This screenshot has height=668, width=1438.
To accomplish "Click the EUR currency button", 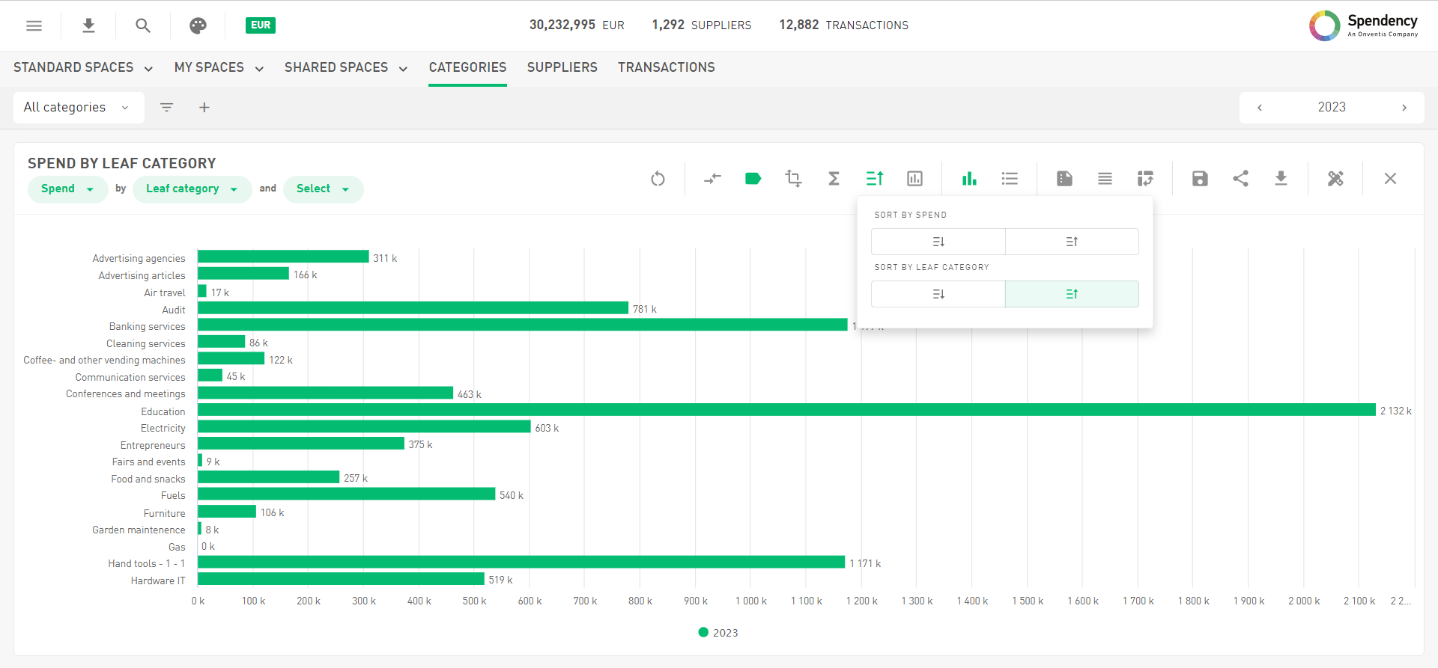I will pos(260,25).
